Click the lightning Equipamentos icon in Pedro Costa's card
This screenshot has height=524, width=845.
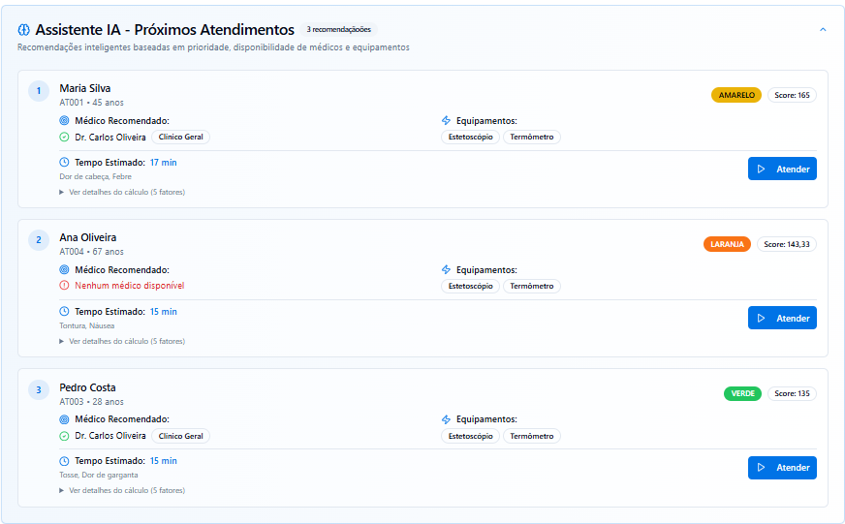(446, 419)
